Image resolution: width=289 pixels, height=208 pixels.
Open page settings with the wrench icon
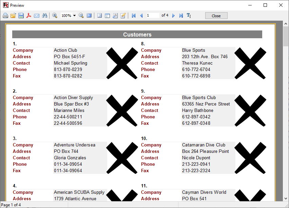pyautogui.click(x=115, y=16)
